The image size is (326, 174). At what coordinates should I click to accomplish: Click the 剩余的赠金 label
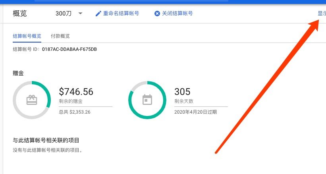(x=71, y=101)
